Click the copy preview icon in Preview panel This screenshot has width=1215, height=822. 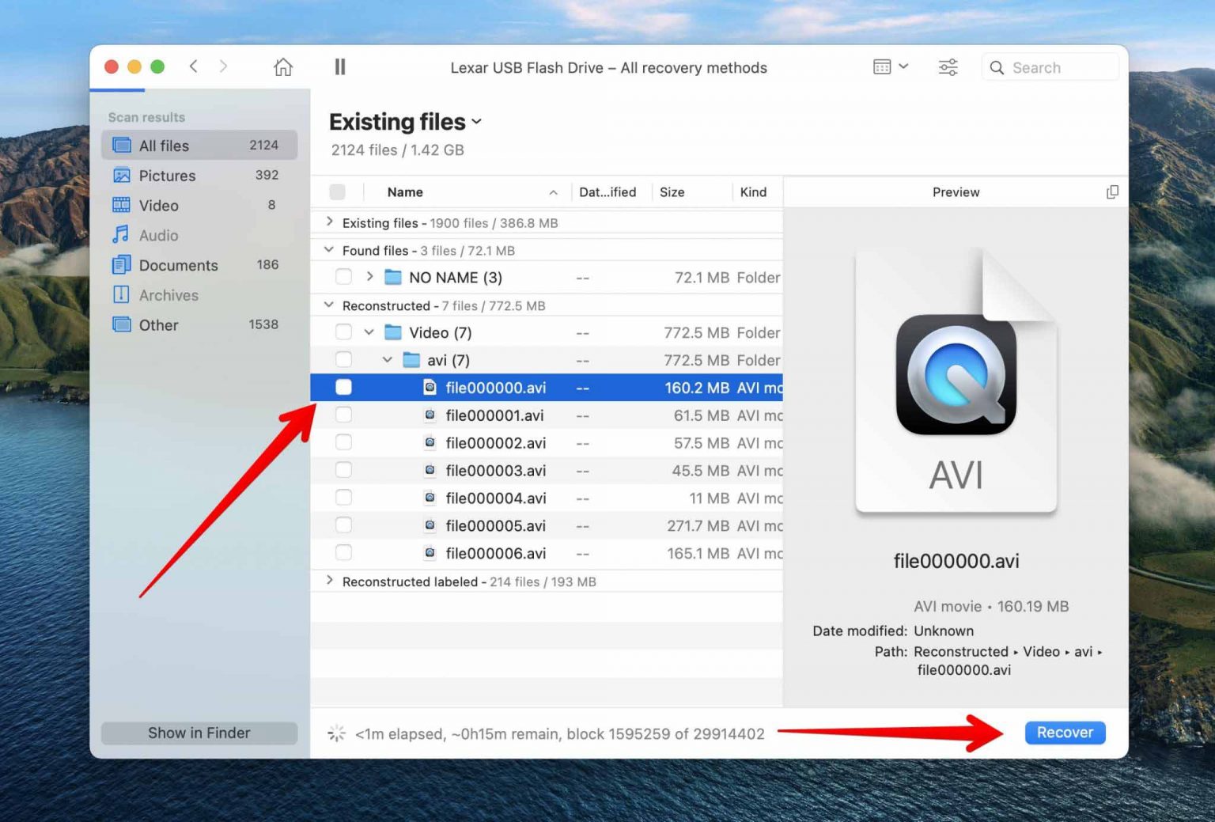pyautogui.click(x=1113, y=191)
